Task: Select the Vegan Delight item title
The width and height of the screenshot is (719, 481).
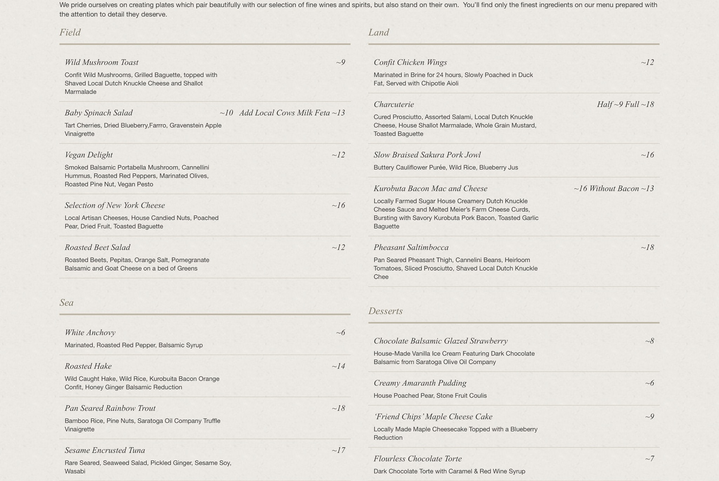Action: pyautogui.click(x=88, y=155)
